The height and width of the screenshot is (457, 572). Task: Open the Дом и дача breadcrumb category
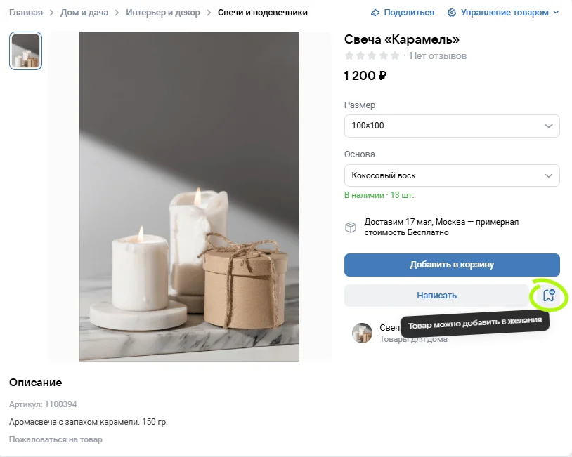pyautogui.click(x=84, y=13)
